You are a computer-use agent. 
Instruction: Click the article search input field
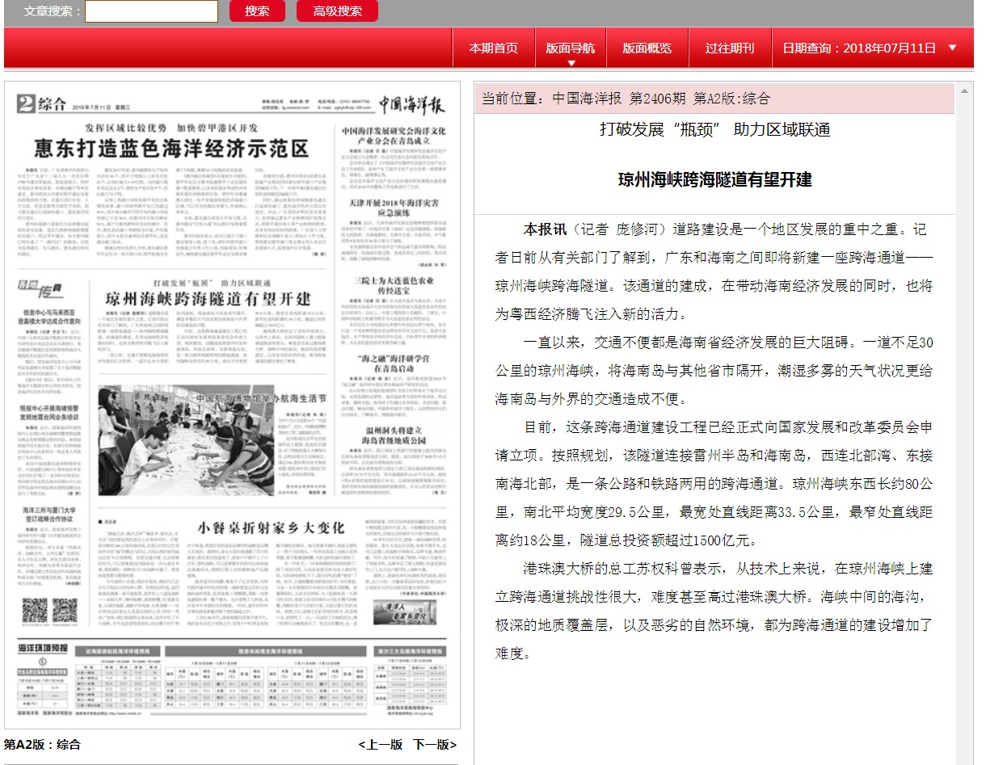(151, 11)
